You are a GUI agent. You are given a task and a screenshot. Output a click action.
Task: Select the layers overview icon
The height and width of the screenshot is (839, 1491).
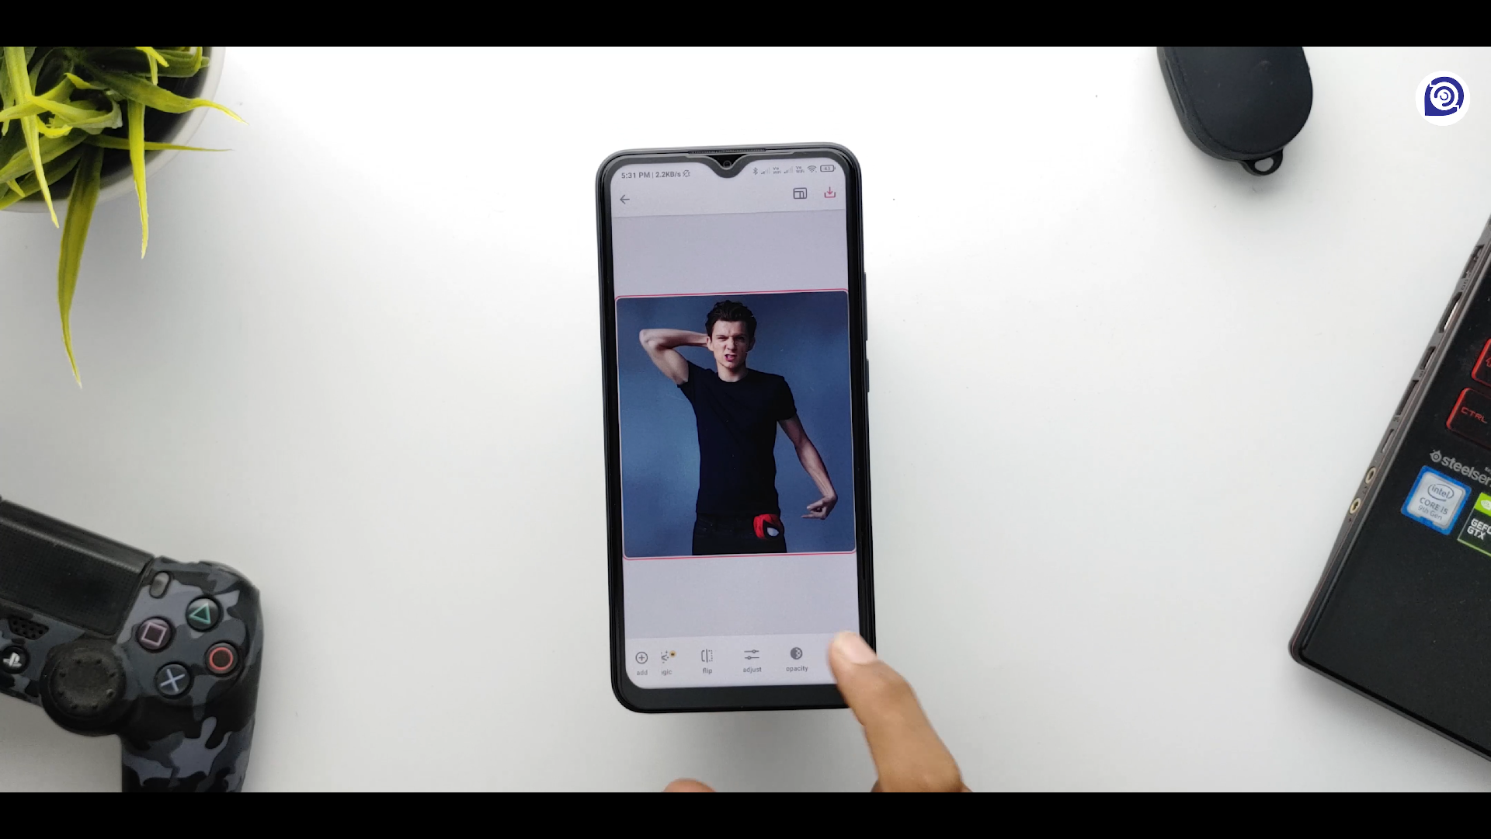coord(799,195)
